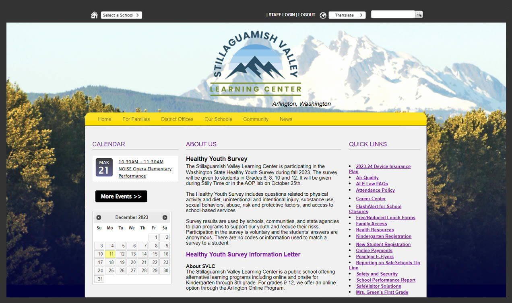Open the Our Schools menu
This screenshot has height=303, width=512.
click(218, 119)
